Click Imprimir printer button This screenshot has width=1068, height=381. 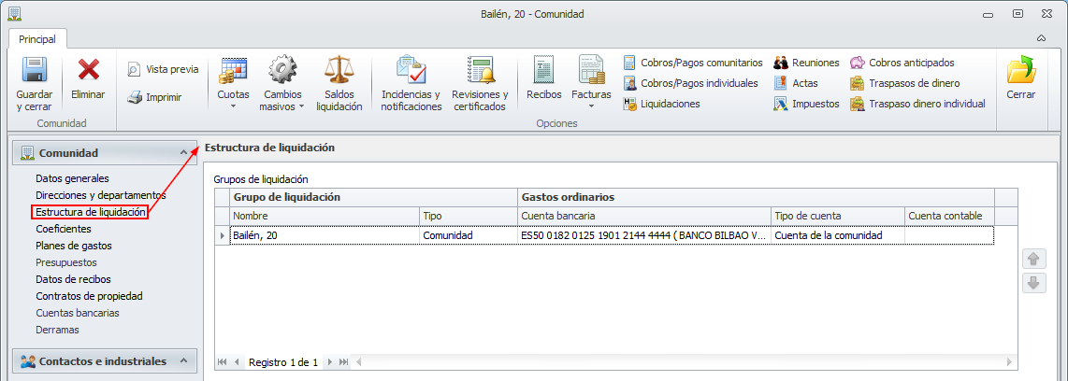155,97
